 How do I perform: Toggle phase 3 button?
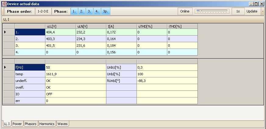pyautogui.click(x=89, y=11)
